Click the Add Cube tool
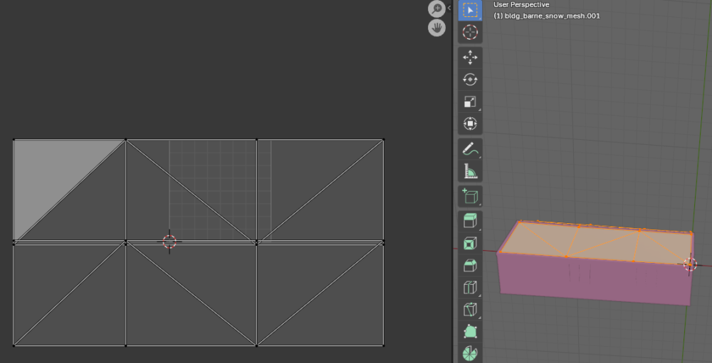This screenshot has width=712, height=363. click(x=470, y=196)
